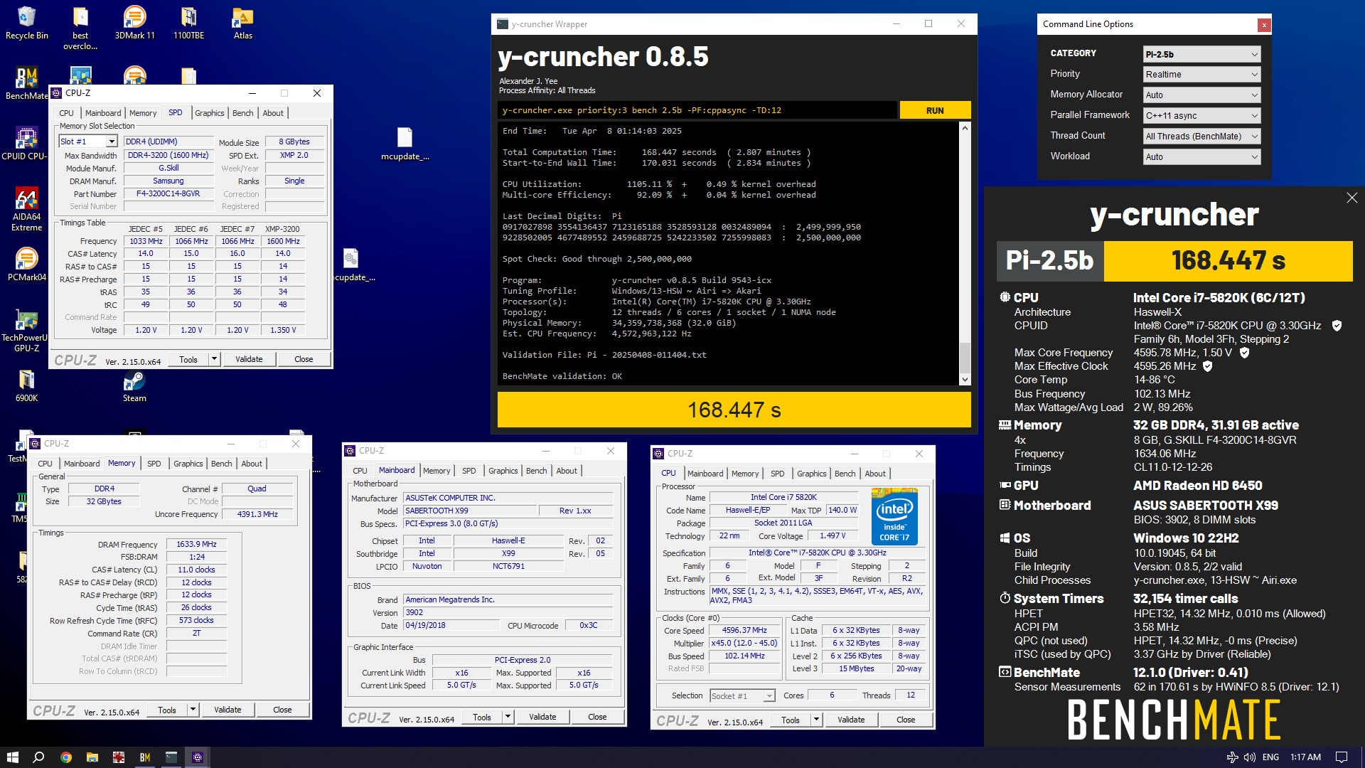
Task: Open Graphics tab in CPU-Z Mainboard window
Action: 503,471
